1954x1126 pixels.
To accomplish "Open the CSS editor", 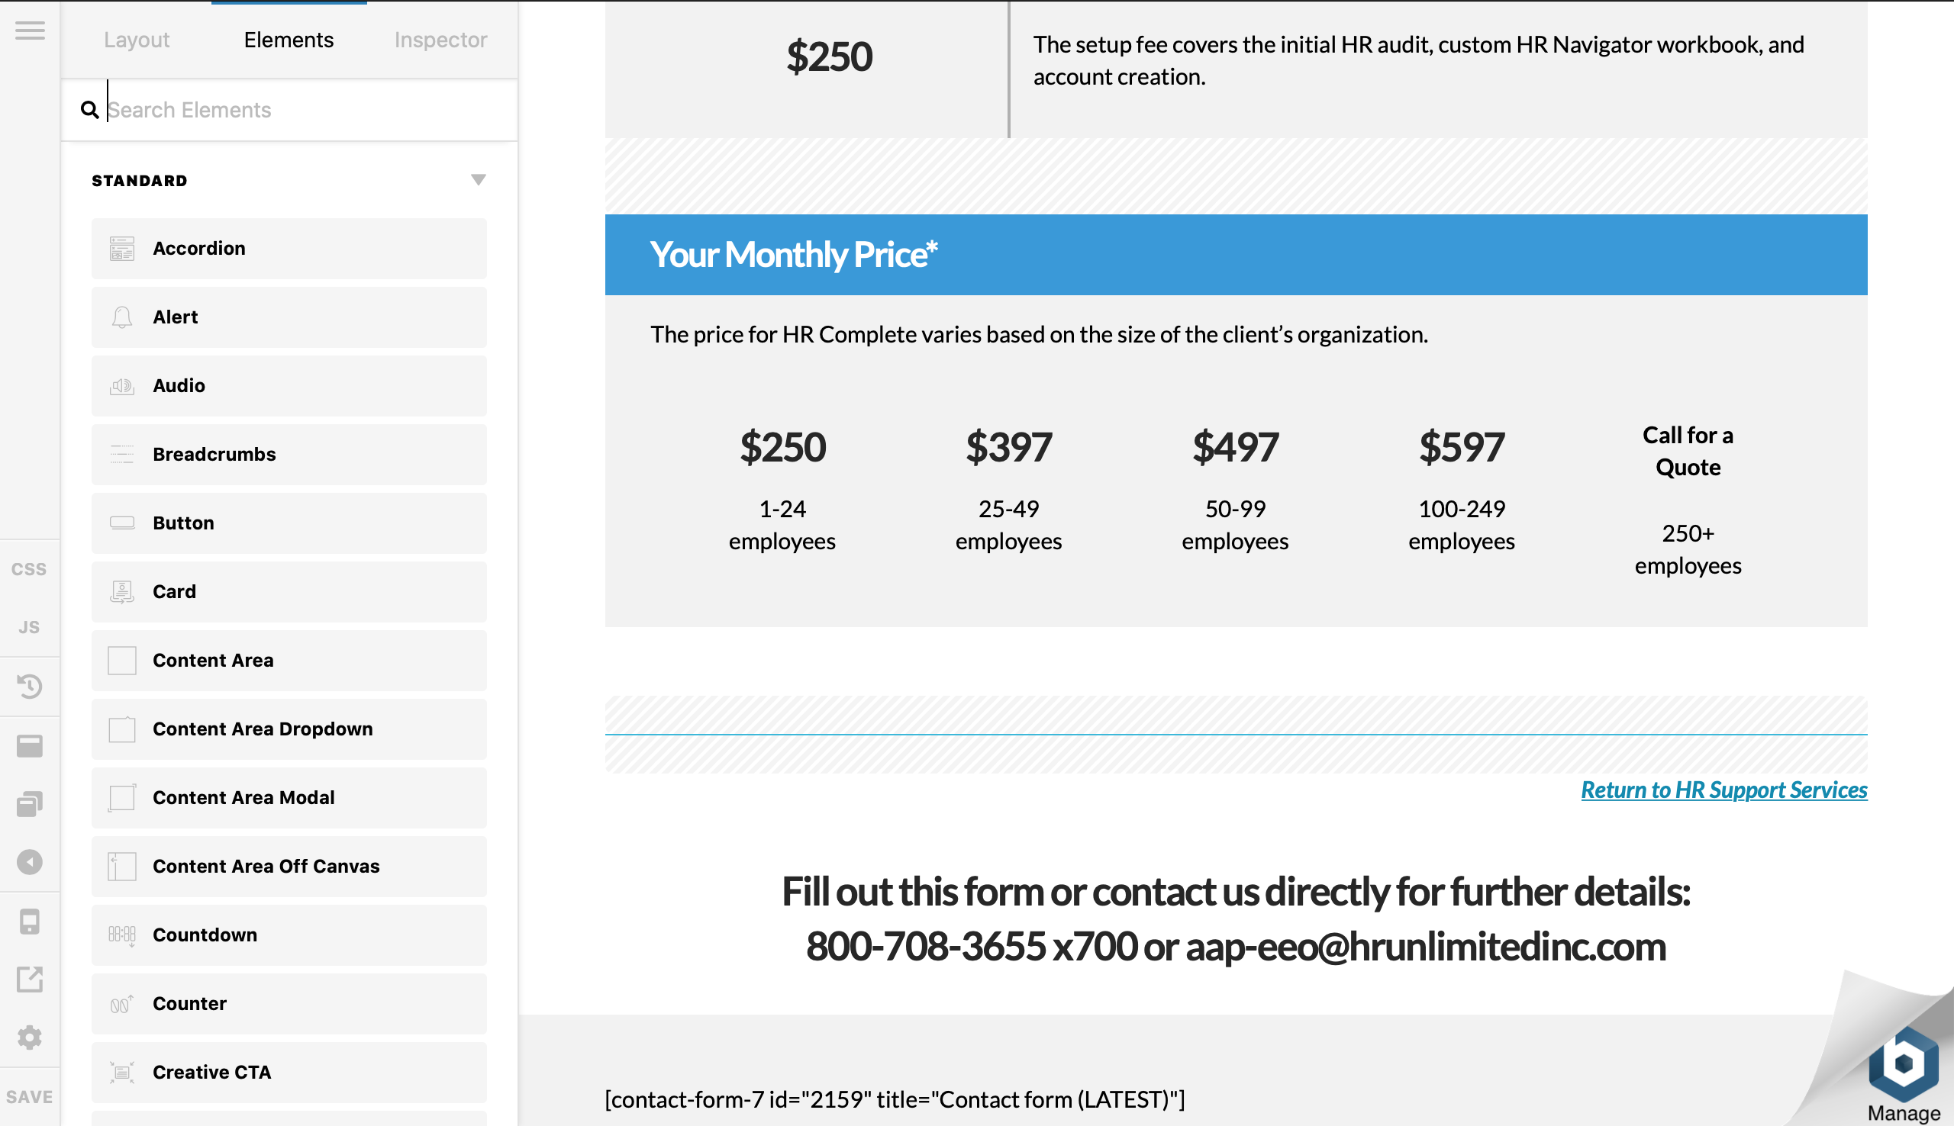I will (x=30, y=569).
